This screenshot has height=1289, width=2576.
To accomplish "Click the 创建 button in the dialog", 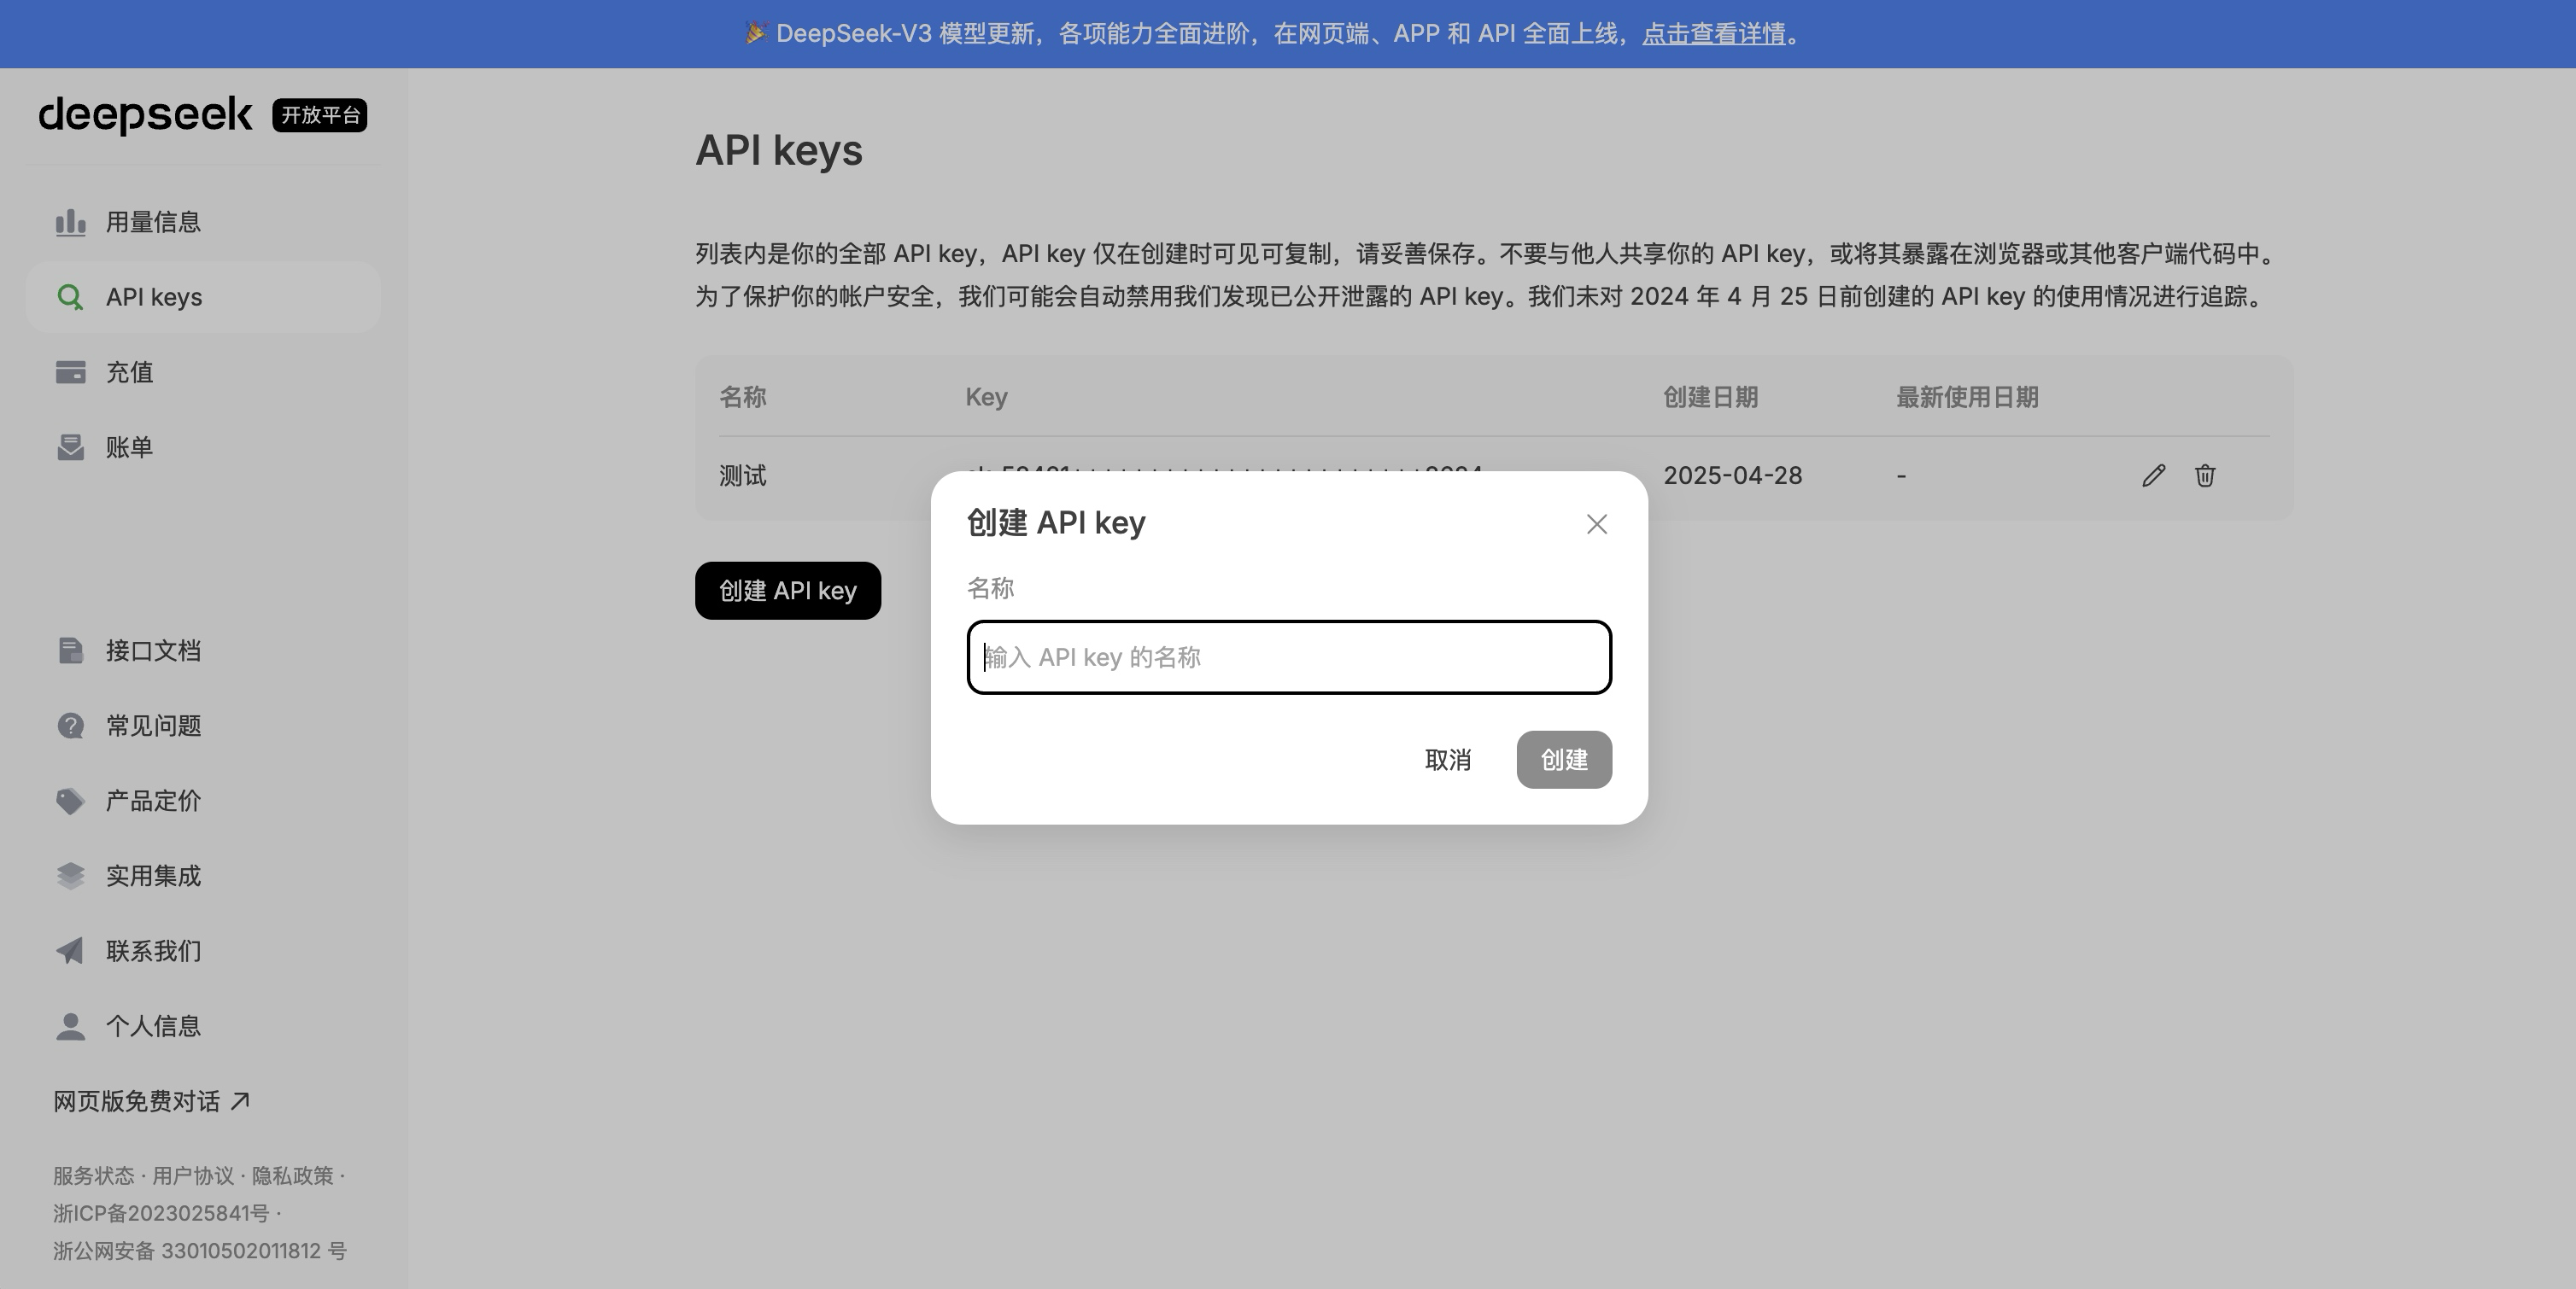I will (1563, 761).
